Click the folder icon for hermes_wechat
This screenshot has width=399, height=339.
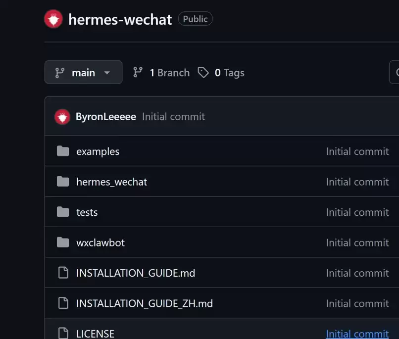click(x=63, y=182)
